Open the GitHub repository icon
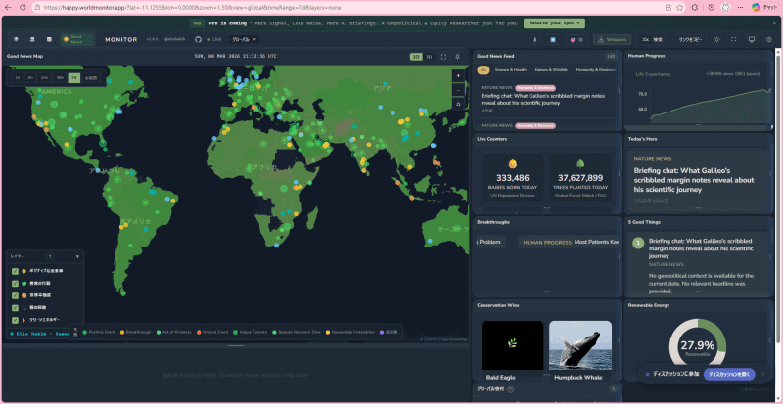783x404 pixels. click(x=198, y=39)
